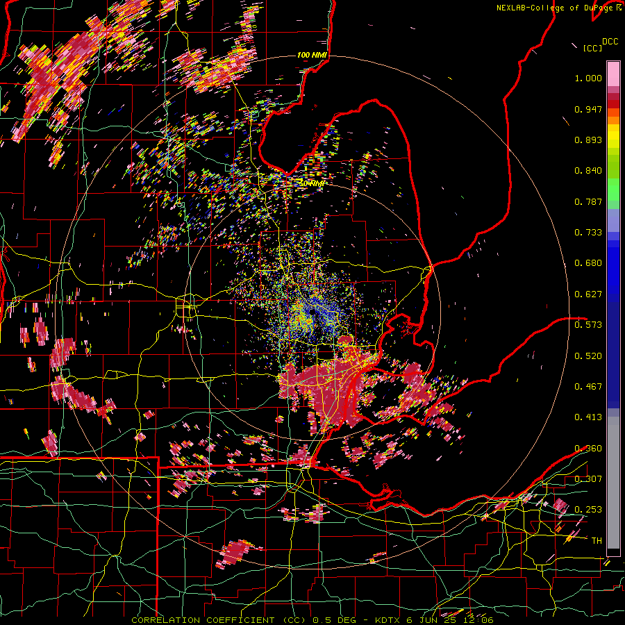Image resolution: width=625 pixels, height=625 pixels.
Task: Pick the light pink swatch atop color bar
Action: point(613,74)
